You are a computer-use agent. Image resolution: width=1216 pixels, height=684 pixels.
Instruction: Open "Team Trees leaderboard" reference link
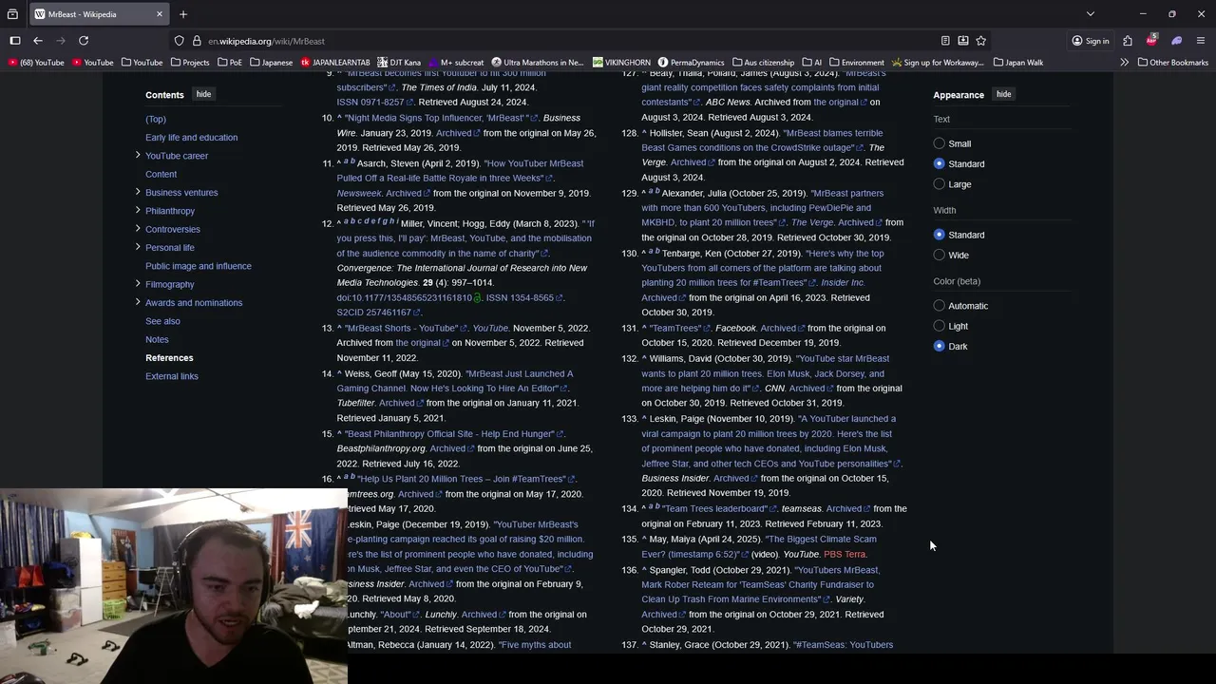point(715,508)
